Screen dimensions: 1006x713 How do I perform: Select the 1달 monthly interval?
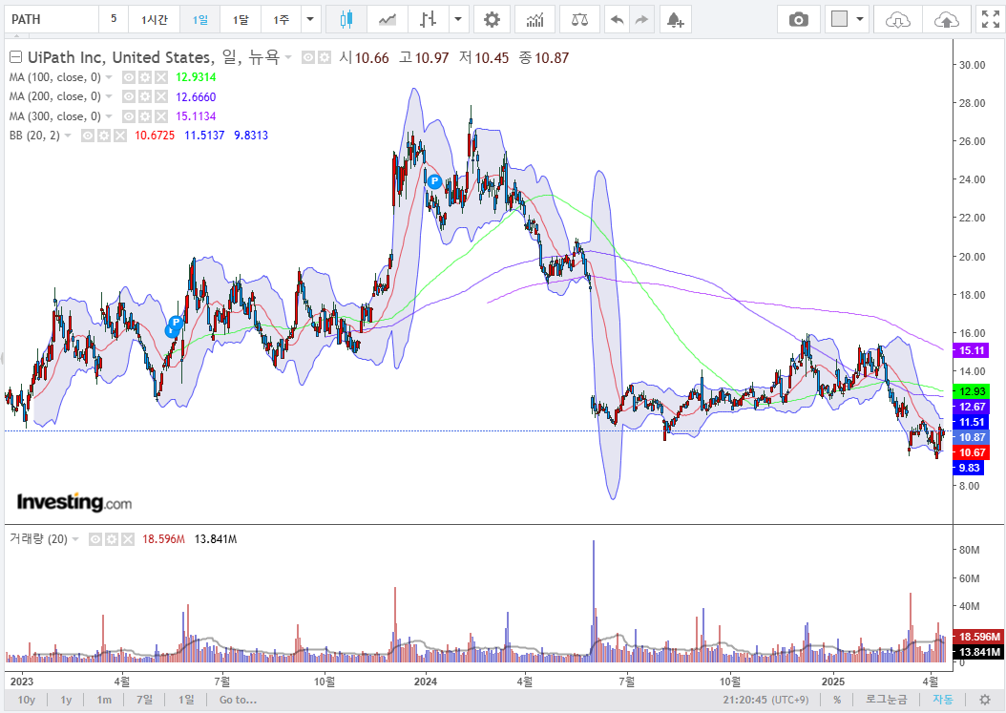241,19
